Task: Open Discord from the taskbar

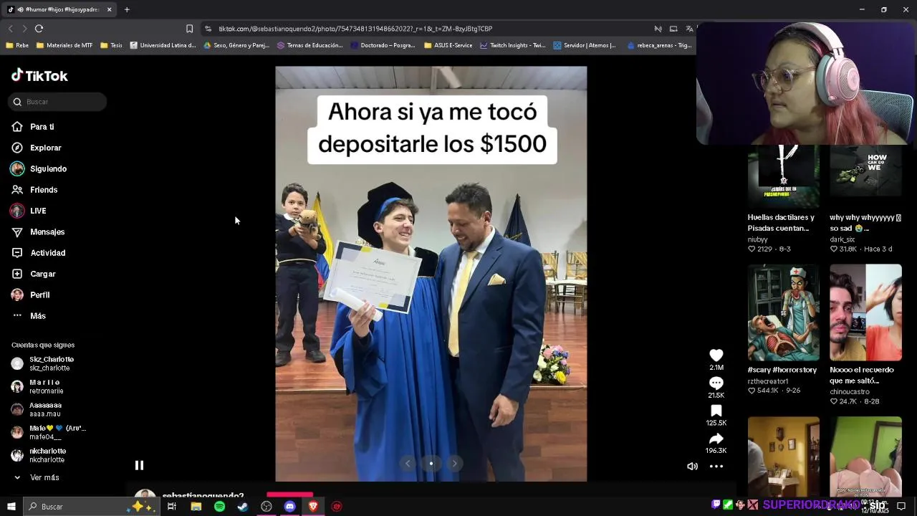Action: coord(289,507)
